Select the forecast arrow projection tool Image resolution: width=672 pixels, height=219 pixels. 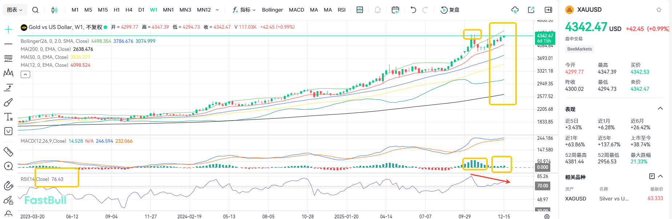(x=8, y=88)
